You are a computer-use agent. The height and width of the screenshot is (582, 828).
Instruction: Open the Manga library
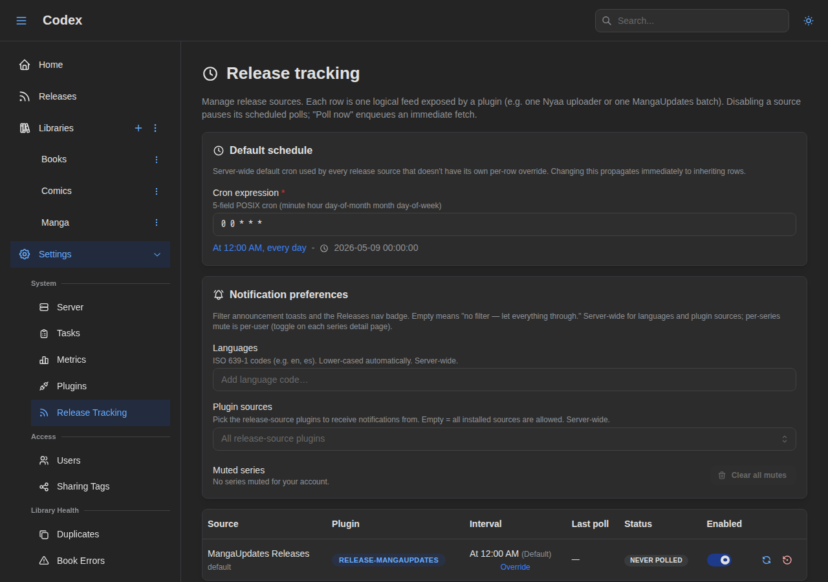pos(55,222)
